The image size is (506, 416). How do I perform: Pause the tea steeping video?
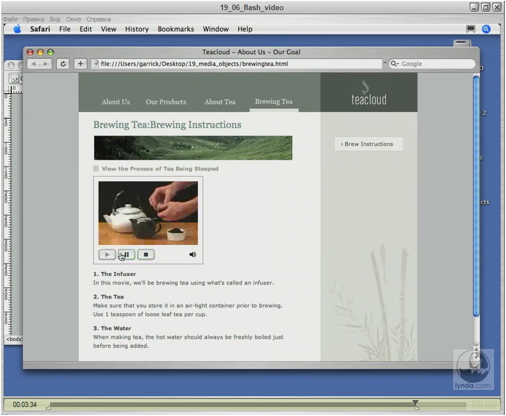coord(126,255)
